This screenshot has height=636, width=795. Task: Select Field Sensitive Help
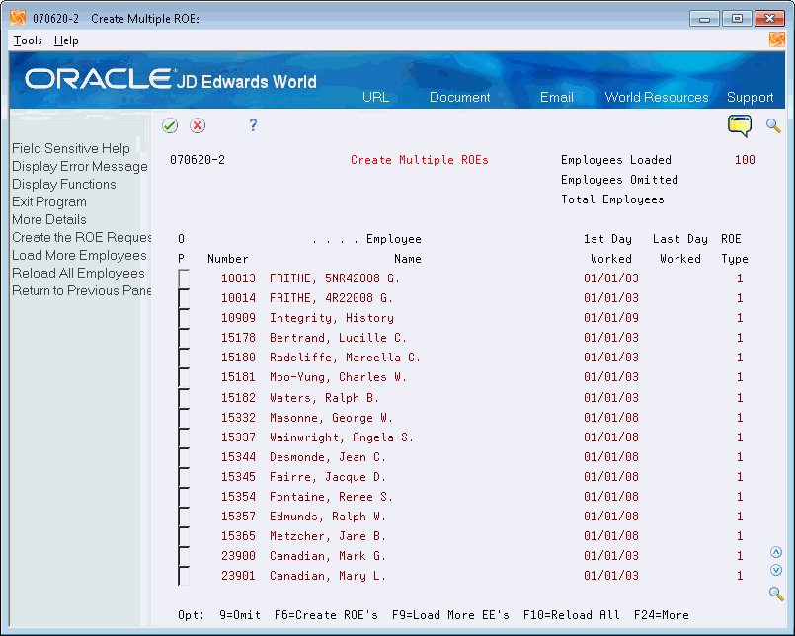pos(71,148)
